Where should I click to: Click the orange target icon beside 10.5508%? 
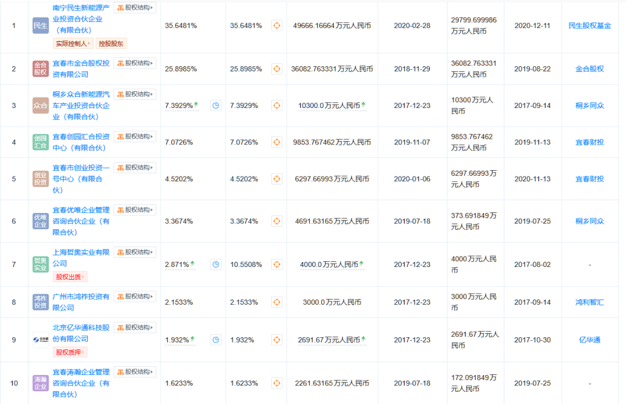(277, 264)
